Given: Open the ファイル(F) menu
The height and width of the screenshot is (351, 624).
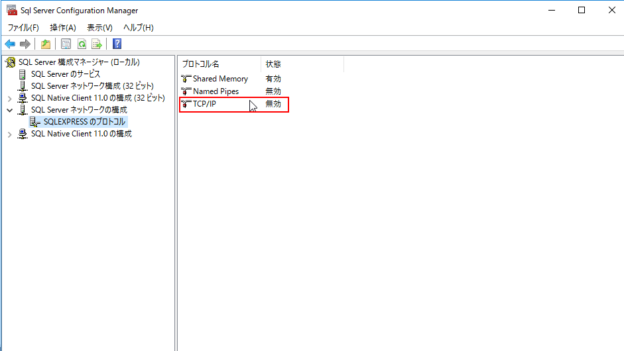Looking at the screenshot, I should click(23, 28).
